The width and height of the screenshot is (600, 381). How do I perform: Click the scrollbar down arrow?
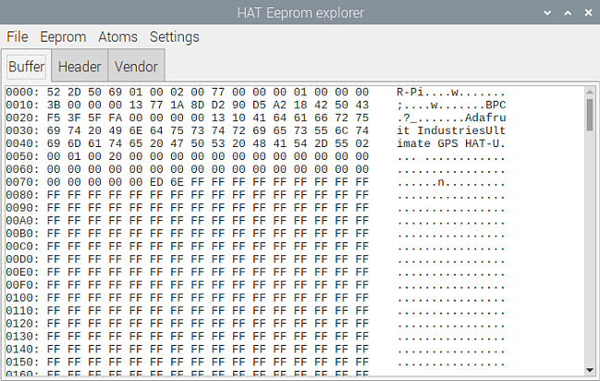[x=590, y=370]
